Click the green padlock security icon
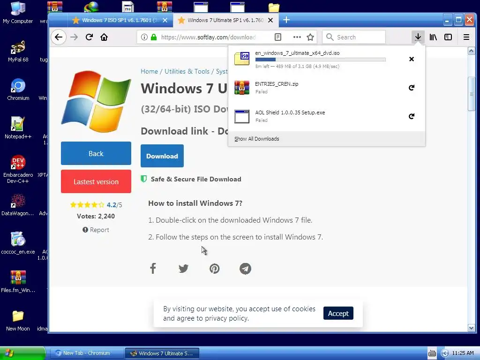The image size is (480, 360). (154, 37)
